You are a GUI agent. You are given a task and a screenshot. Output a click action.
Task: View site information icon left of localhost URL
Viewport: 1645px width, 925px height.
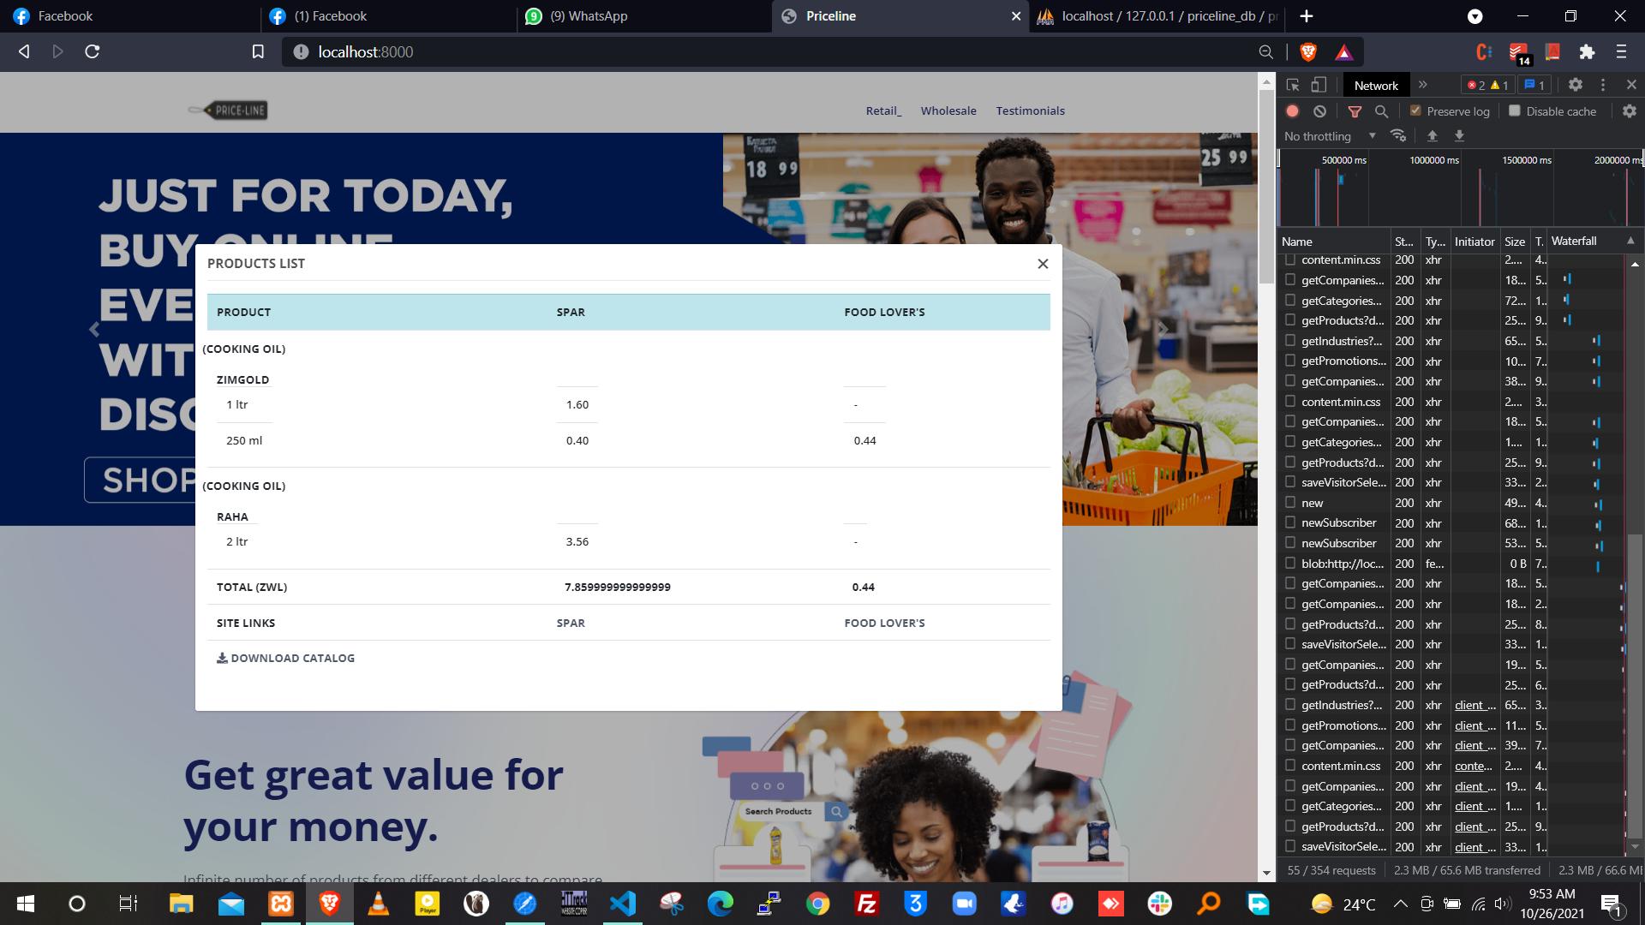point(301,52)
